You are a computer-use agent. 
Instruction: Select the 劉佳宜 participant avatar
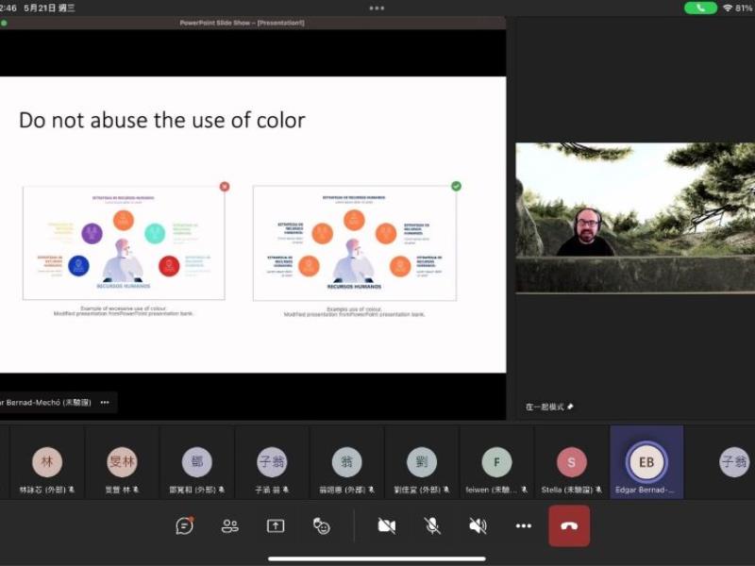pos(422,462)
